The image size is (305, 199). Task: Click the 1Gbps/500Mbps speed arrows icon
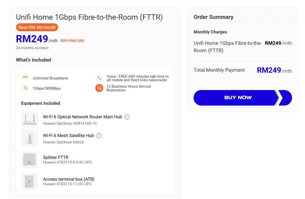[x=25, y=88]
